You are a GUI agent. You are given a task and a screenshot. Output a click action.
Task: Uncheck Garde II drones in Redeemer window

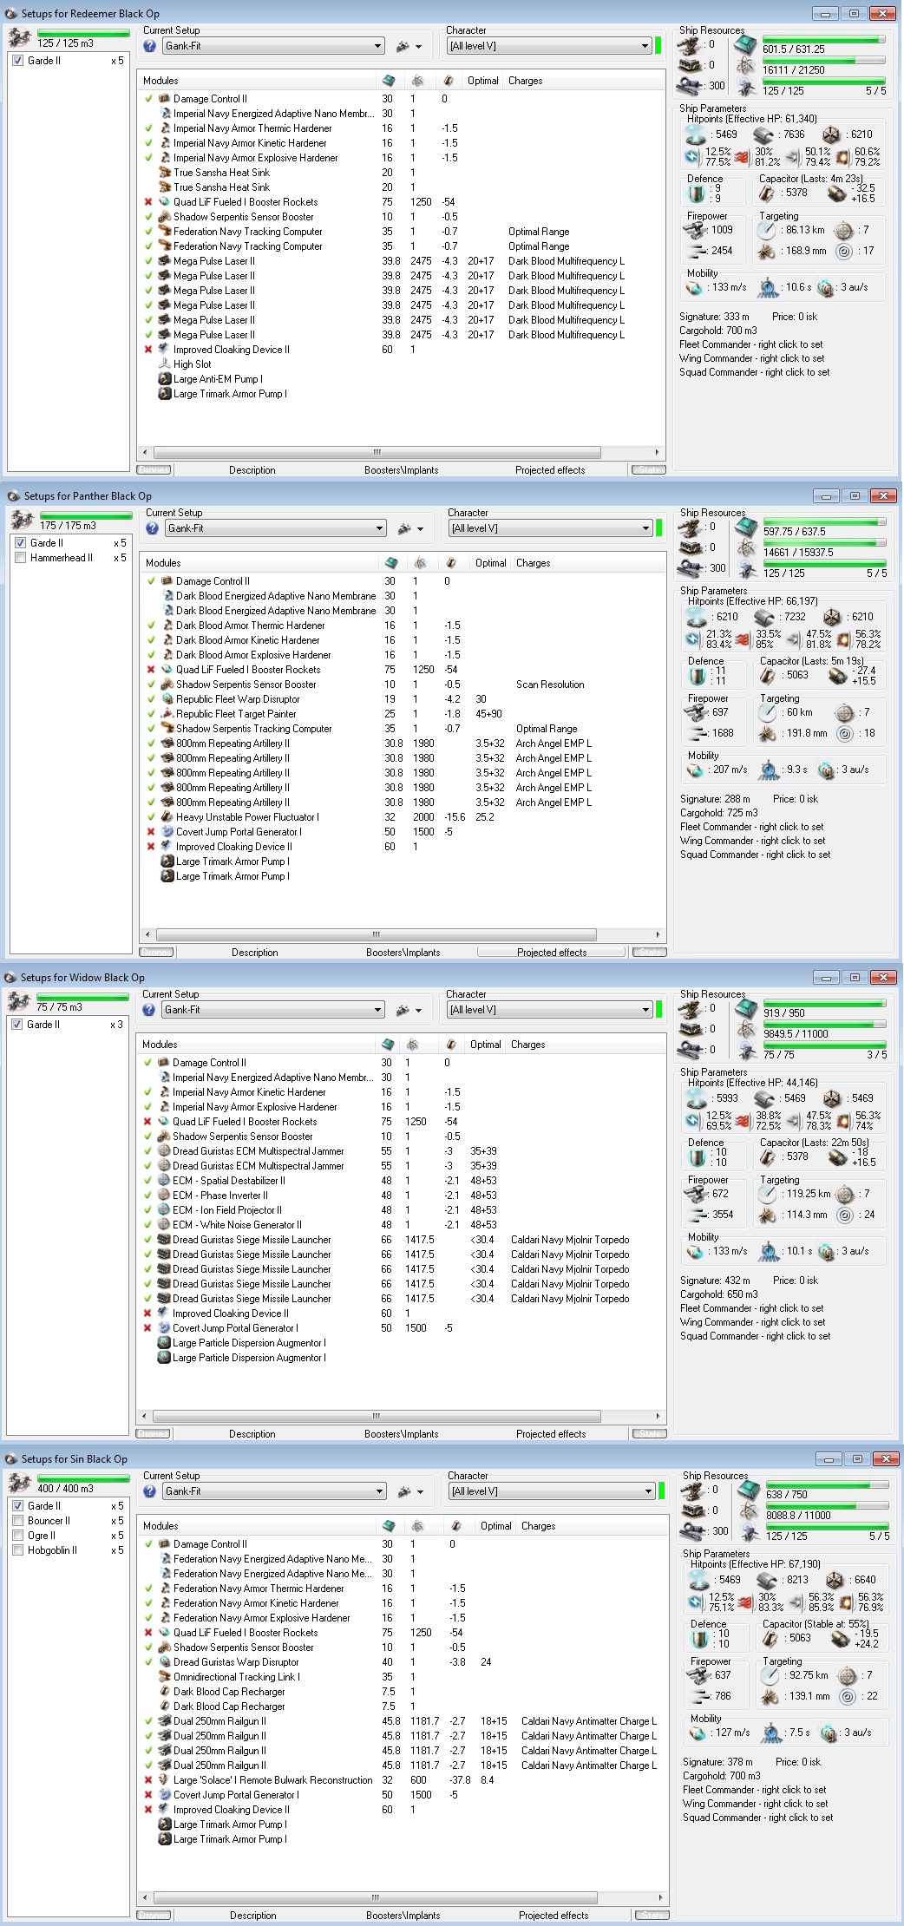pos(17,61)
